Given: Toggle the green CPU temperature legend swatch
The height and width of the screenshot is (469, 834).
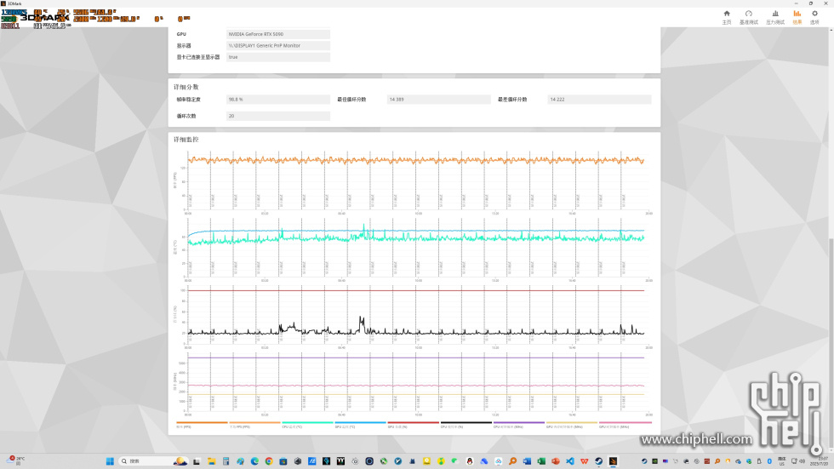Looking at the screenshot, I should pyautogui.click(x=307, y=423).
